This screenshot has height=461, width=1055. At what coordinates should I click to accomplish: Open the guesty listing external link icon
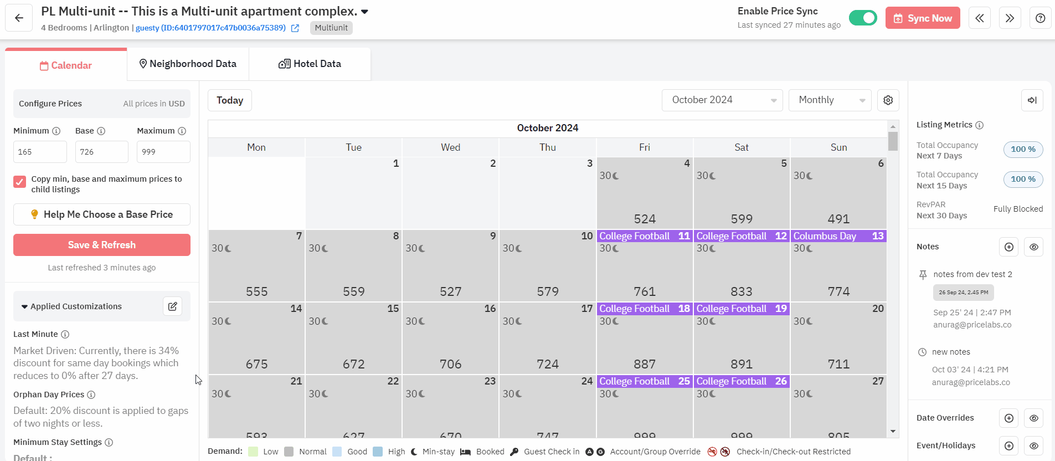(295, 28)
